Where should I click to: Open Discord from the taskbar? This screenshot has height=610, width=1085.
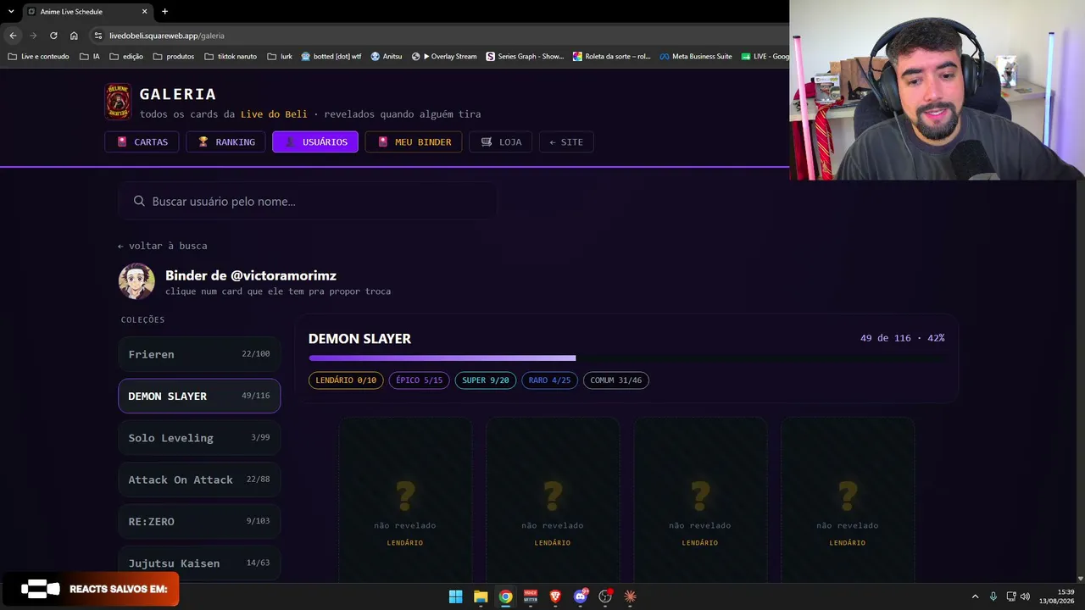click(581, 596)
